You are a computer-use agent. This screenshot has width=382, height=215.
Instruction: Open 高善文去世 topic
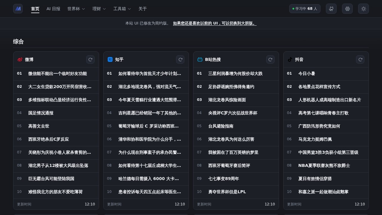pyautogui.click(x=39, y=126)
